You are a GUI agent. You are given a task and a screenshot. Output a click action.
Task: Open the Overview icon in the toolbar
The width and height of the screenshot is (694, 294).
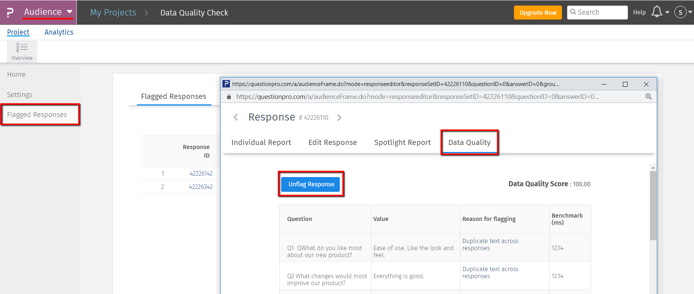(22, 51)
